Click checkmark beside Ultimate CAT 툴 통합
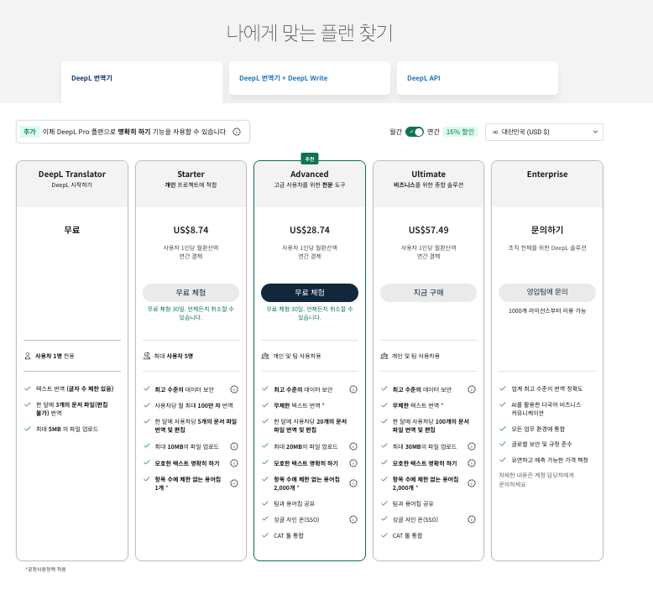 click(x=384, y=535)
